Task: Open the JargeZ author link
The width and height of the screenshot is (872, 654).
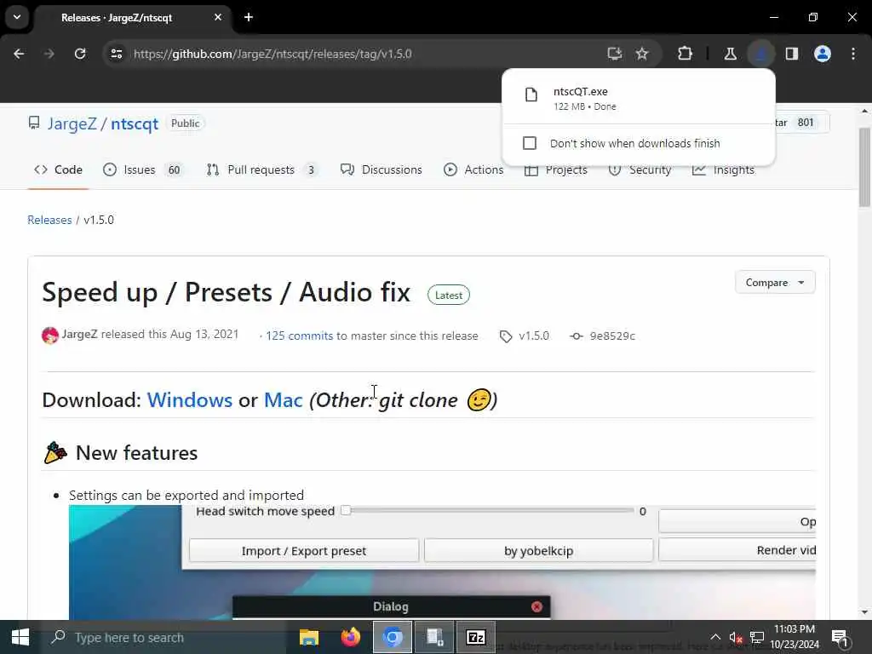Action: [x=79, y=334]
